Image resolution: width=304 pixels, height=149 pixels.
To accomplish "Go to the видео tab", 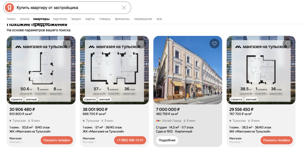I will [76, 19].
